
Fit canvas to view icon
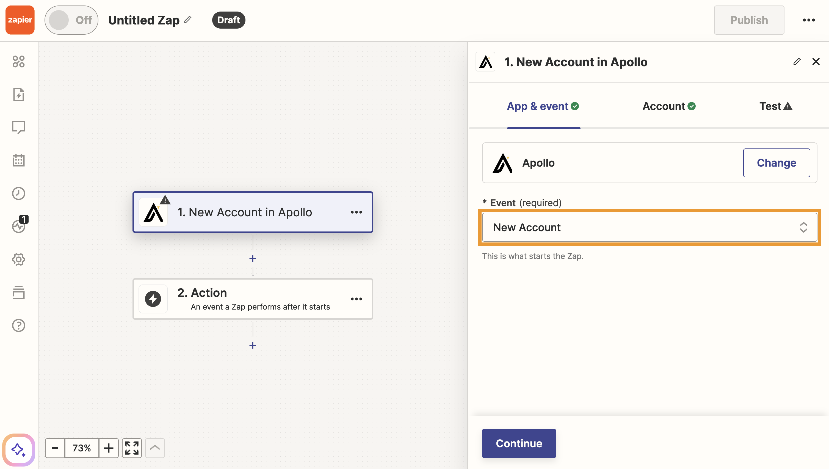click(x=132, y=448)
